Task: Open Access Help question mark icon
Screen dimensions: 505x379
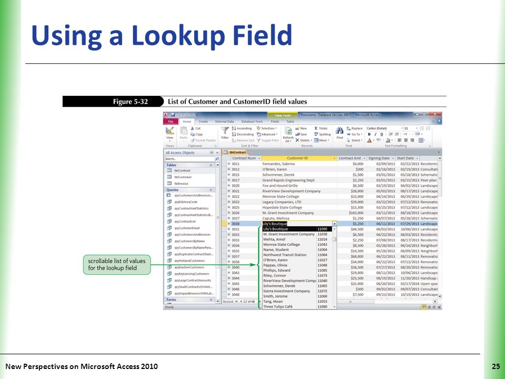Action: click(439, 122)
